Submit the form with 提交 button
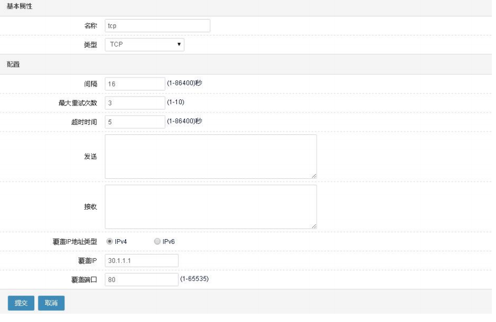This screenshot has height=322, width=496. pyautogui.click(x=21, y=303)
